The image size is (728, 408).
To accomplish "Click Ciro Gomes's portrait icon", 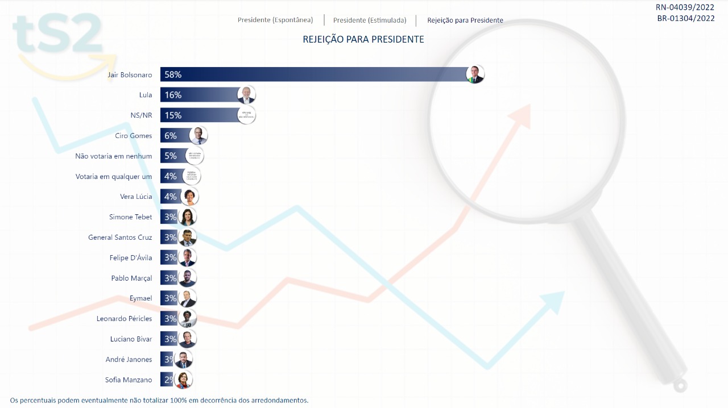I will tap(198, 136).
